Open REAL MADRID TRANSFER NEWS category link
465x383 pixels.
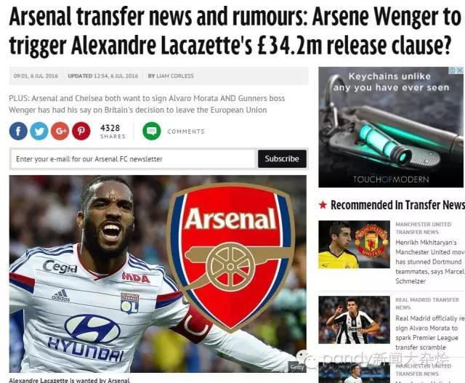tap(427, 304)
